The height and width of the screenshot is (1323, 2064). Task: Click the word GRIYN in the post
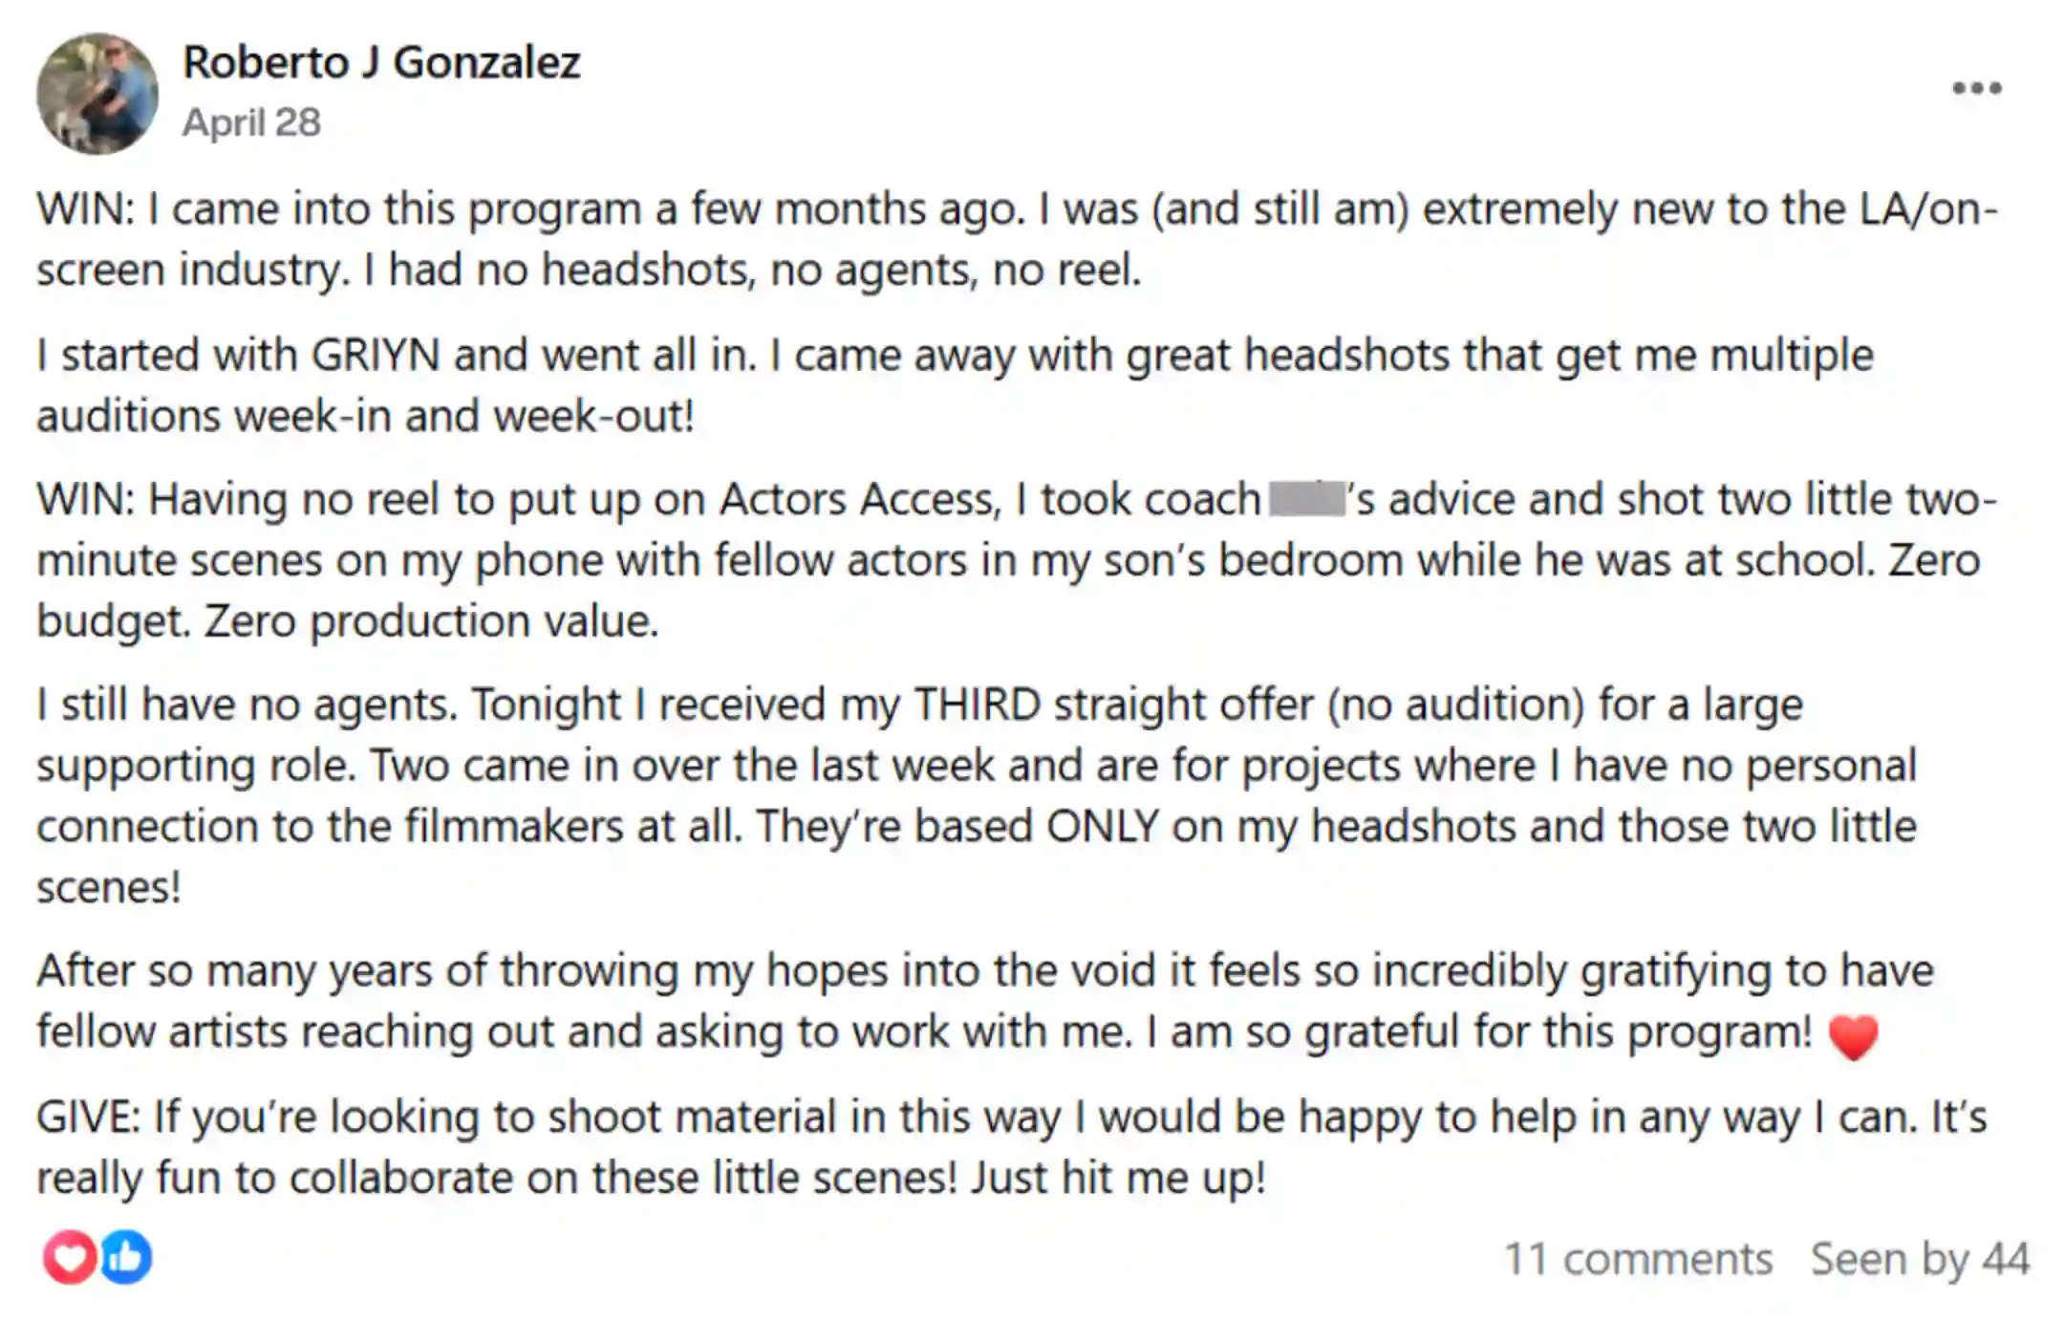click(x=376, y=356)
